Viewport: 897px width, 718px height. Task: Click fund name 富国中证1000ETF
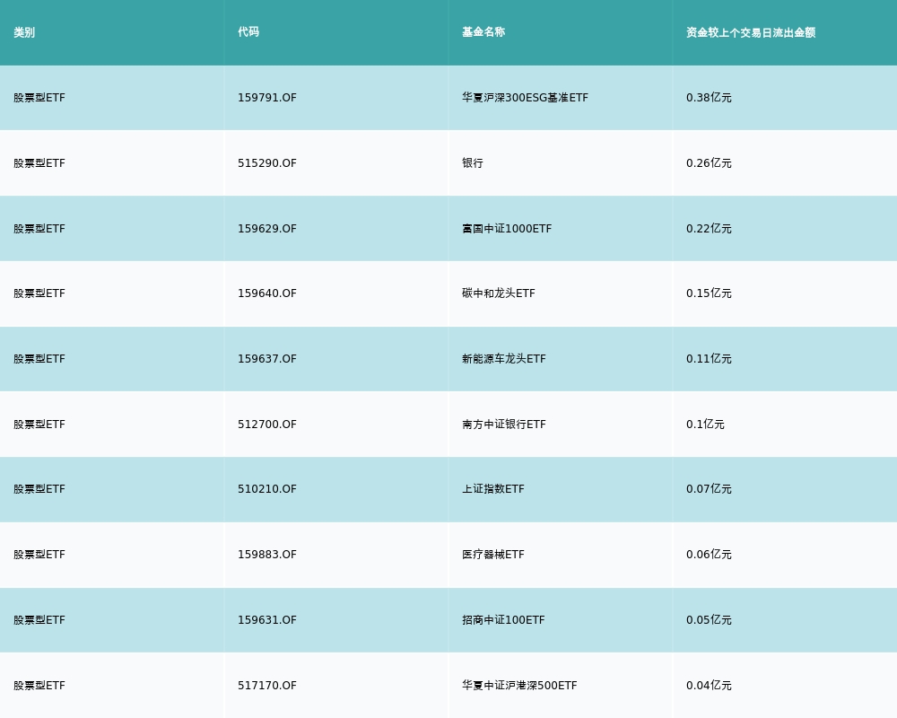pyautogui.click(x=508, y=229)
